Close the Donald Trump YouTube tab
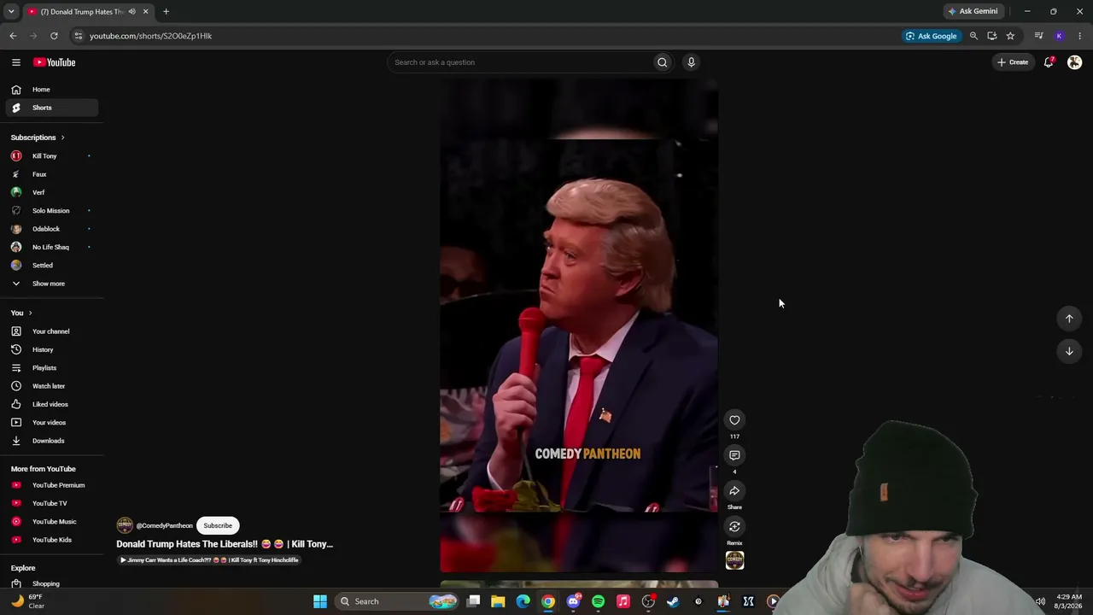1093x615 pixels. [x=145, y=12]
